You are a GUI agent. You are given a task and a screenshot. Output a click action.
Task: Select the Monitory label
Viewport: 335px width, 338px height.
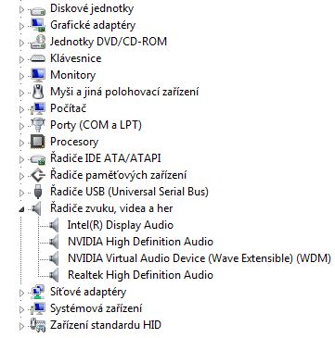pos(73,75)
